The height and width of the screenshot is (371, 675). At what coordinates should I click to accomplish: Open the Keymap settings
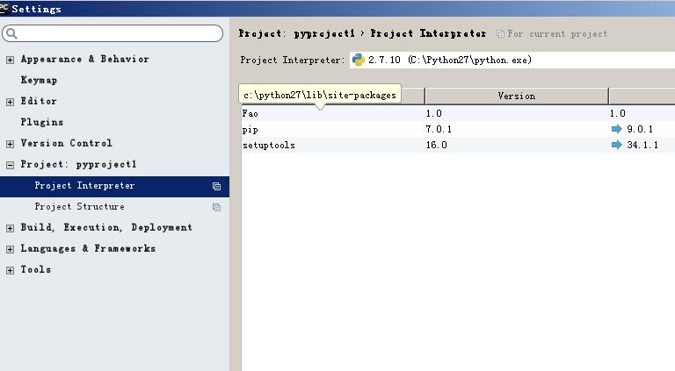(x=39, y=80)
